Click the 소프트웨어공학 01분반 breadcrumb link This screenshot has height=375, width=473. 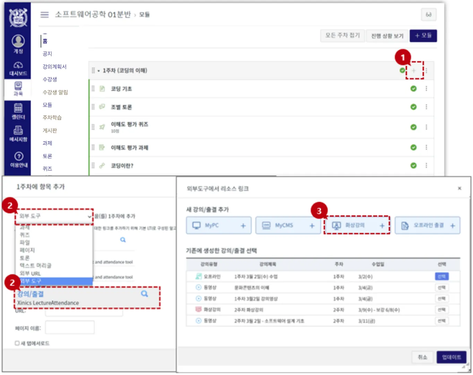[x=93, y=15]
